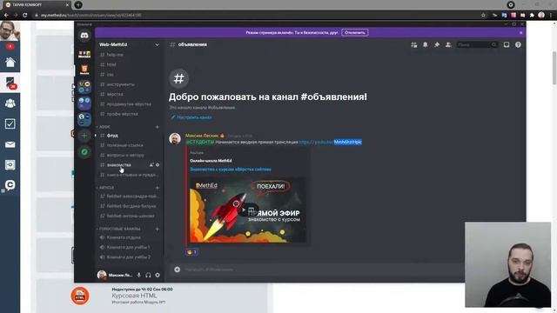The image size is (557, 313).
Task: Add channel to category above флуд
Action: tap(157, 127)
